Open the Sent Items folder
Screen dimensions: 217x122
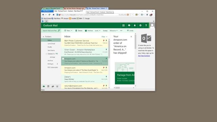(51, 50)
